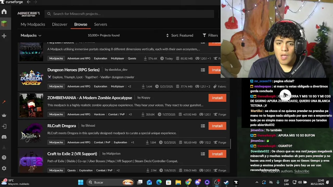The width and height of the screenshot is (333, 187).
Task: Install Dungeon Heroes (RPG Series)
Action: 215,70
